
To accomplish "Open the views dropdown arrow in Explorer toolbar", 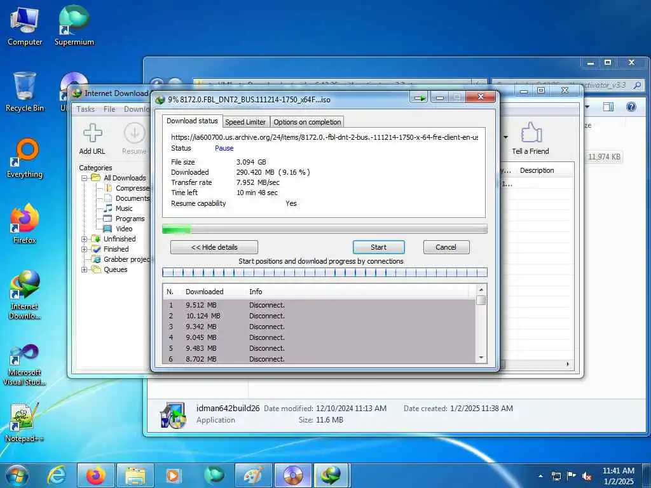I will [x=587, y=107].
